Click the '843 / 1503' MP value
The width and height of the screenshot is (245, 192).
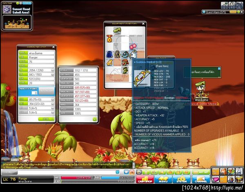[36, 75]
